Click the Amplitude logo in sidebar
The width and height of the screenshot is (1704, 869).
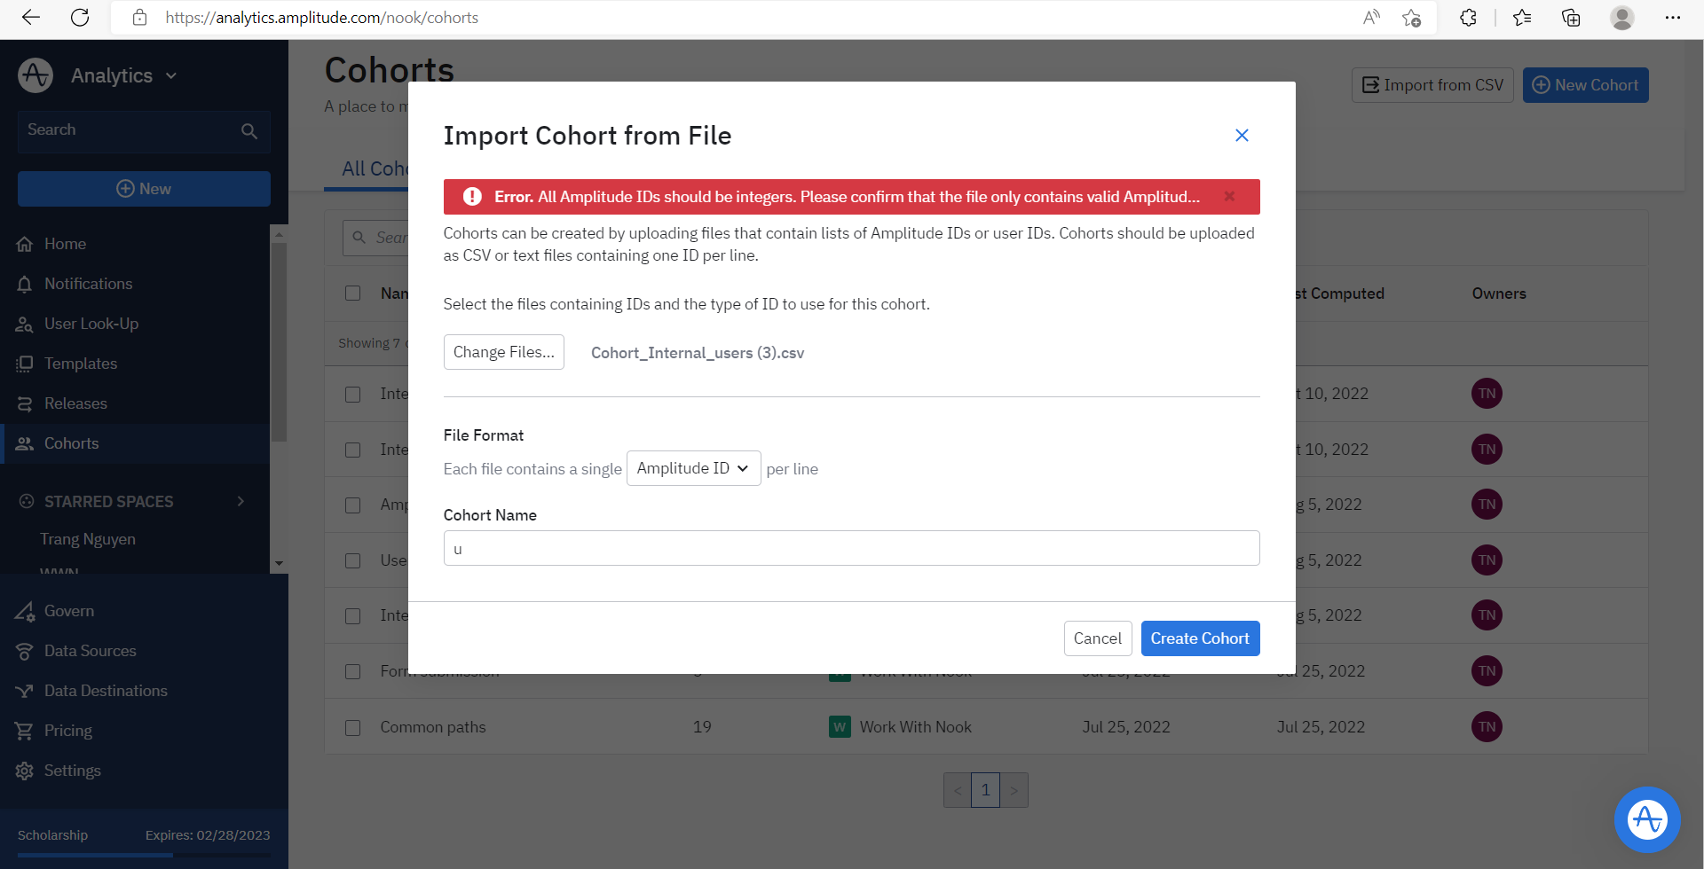(x=35, y=75)
